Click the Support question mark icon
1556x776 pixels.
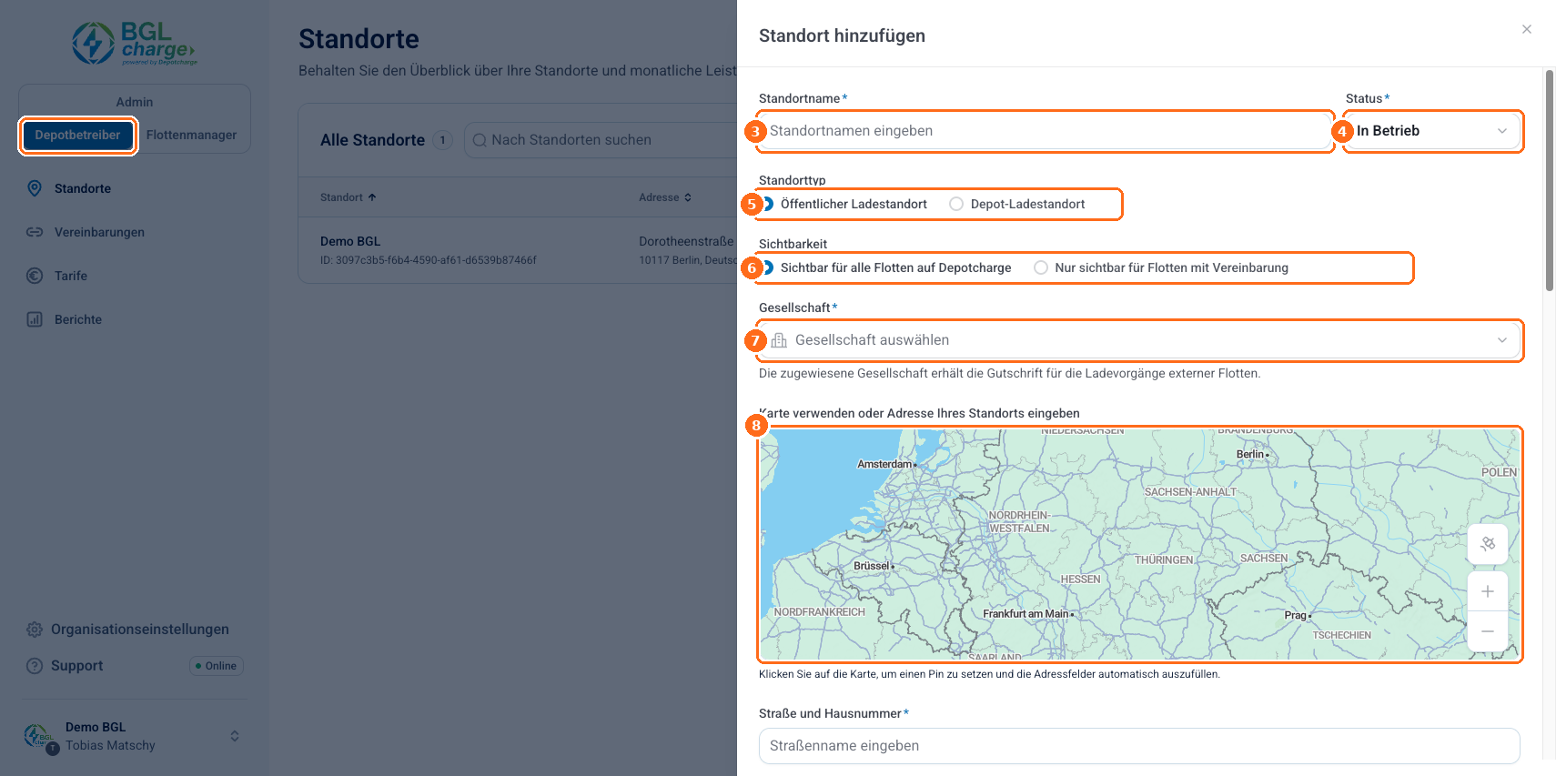point(35,666)
